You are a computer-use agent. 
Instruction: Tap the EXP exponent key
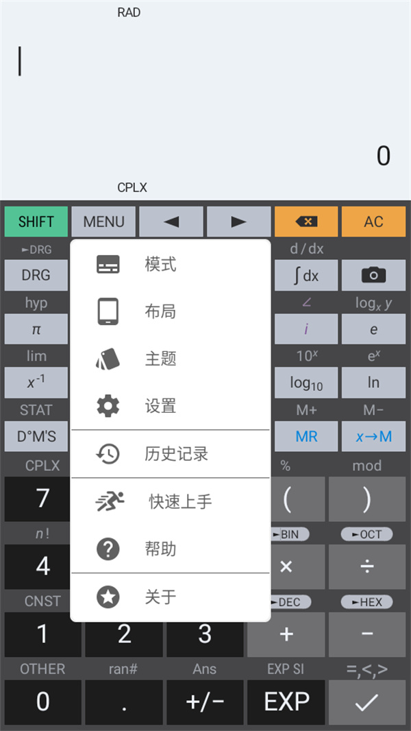point(286,702)
